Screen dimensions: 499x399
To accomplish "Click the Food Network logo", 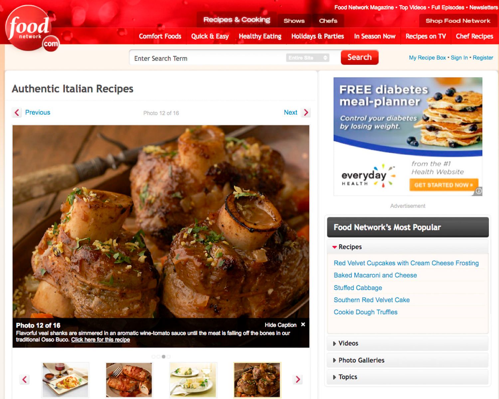I will [32, 29].
